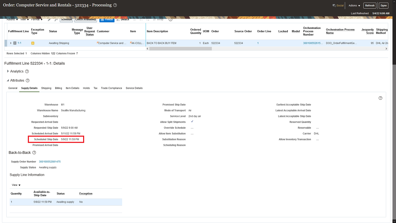This screenshot has width=396, height=223.
Task: Click the help icon next to Attributes
Action: (x=28, y=81)
